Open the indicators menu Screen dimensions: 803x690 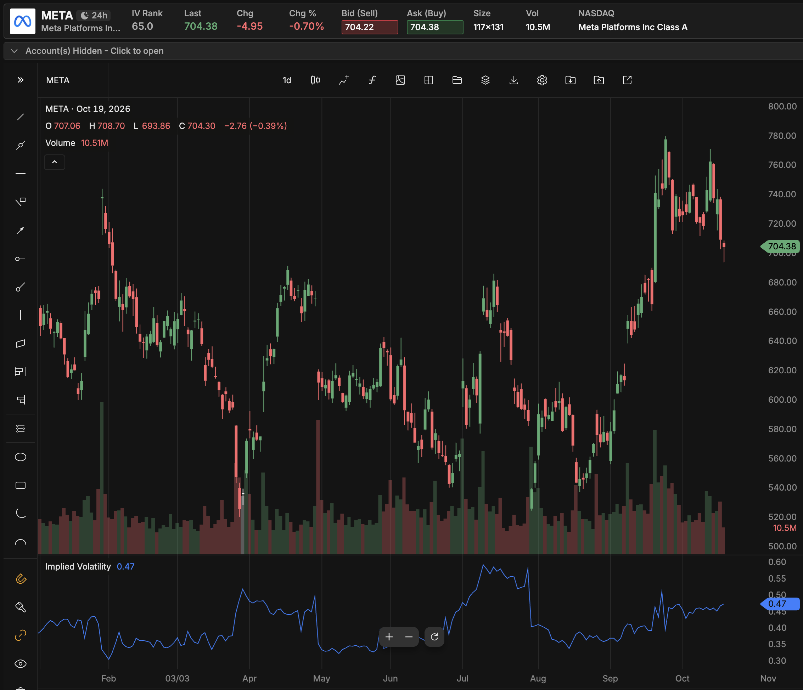pyautogui.click(x=344, y=80)
